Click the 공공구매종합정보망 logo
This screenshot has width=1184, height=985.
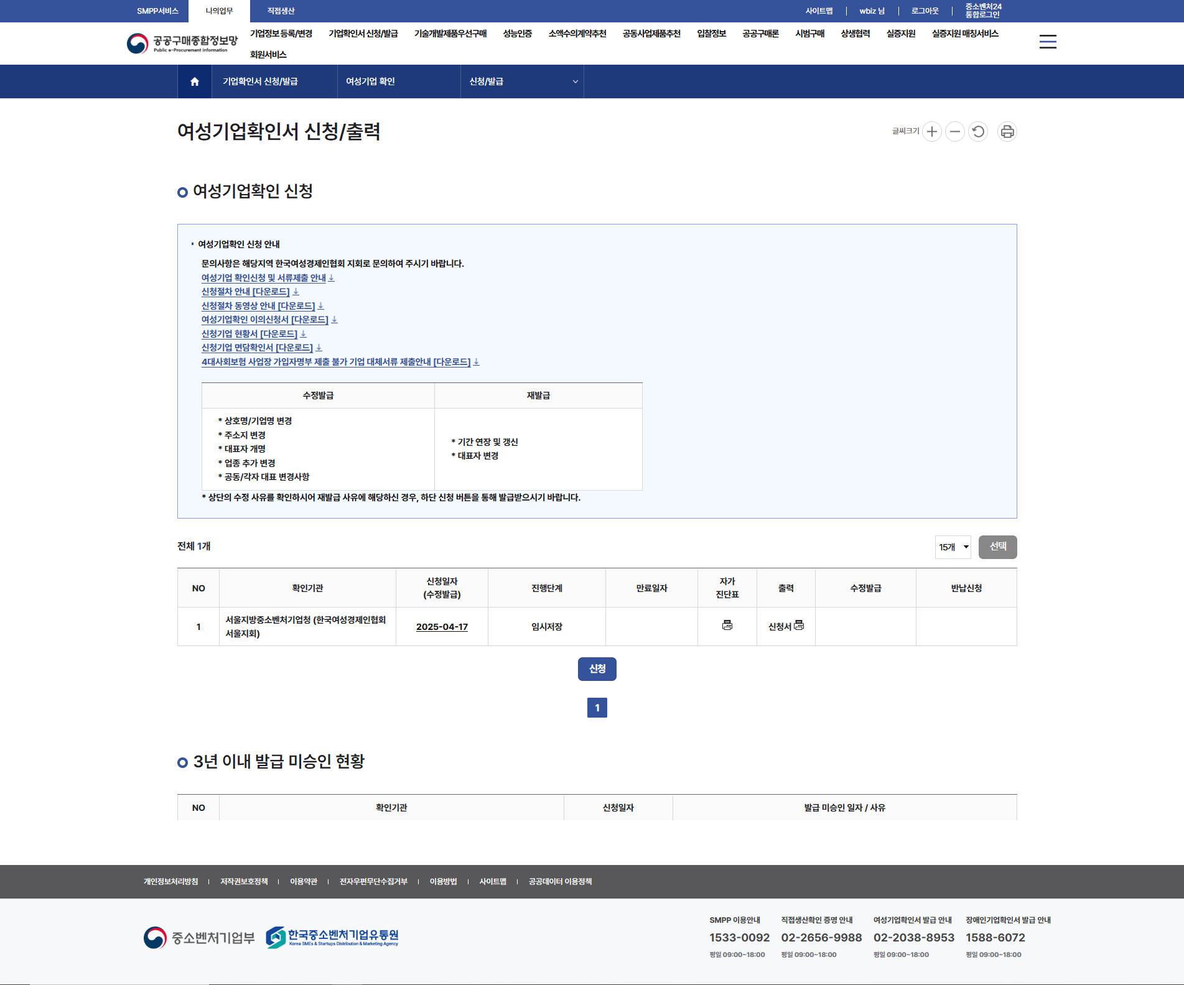tap(182, 43)
